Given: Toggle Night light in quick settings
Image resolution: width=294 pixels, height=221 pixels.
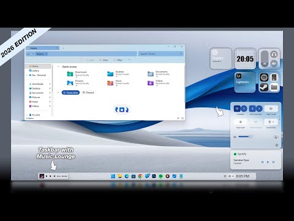Looking at the screenshot, I should coord(240,122).
